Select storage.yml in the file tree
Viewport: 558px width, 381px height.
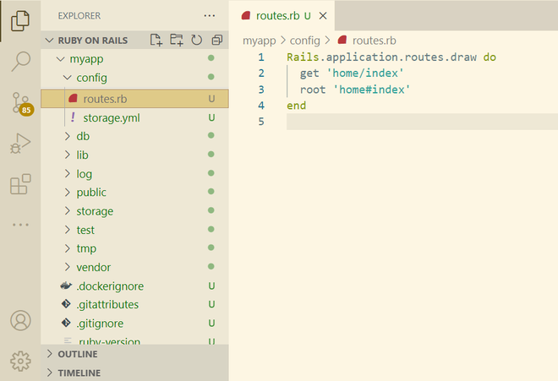click(x=111, y=117)
